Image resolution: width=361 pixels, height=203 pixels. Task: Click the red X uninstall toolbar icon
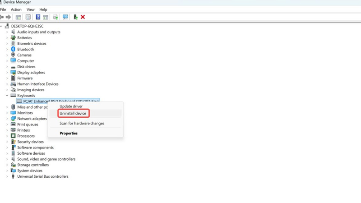coord(83,17)
